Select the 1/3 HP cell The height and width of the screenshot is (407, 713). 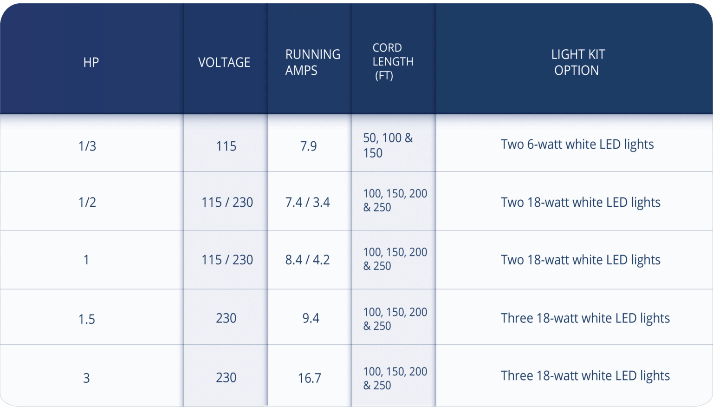[87, 146]
